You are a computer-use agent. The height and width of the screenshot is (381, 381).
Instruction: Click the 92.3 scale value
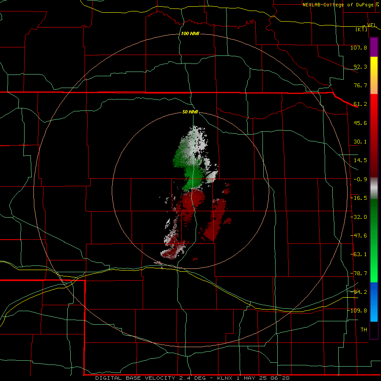click(x=360, y=66)
